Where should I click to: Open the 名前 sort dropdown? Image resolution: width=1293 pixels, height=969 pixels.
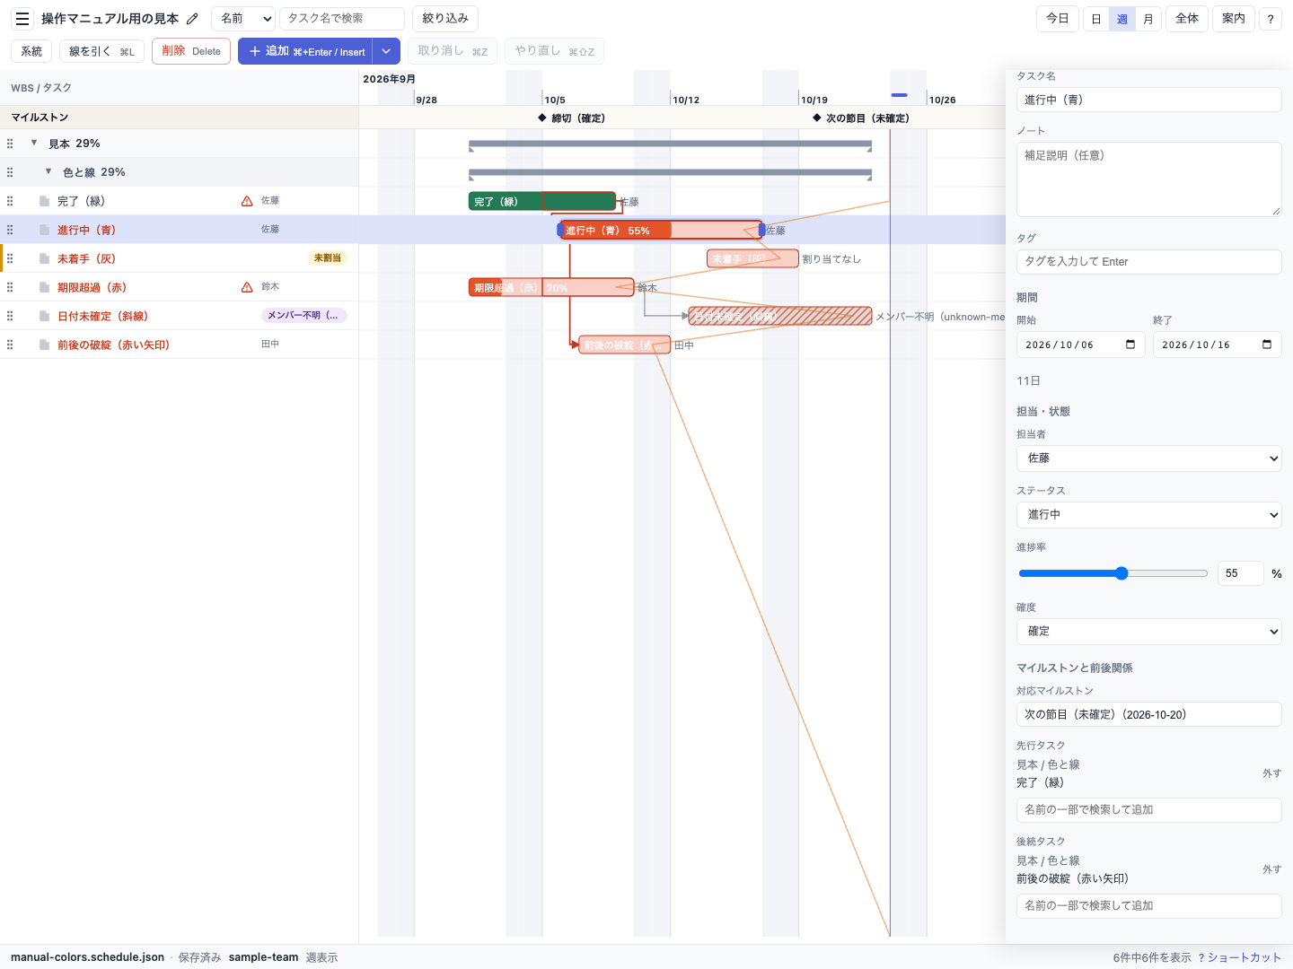pos(243,19)
